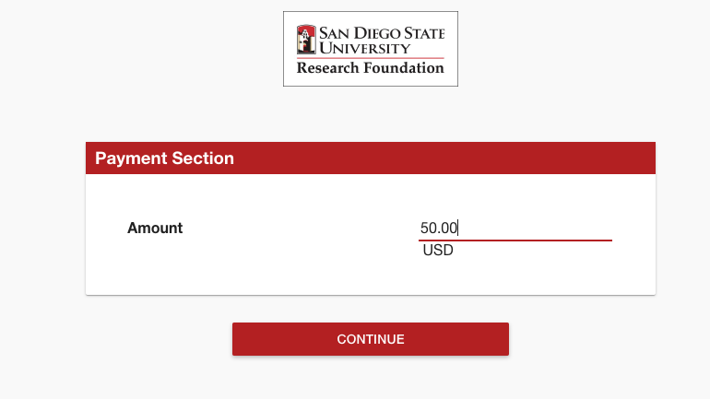Click the SAN DIEGO STATE text in logo
Image resolution: width=710 pixels, height=399 pixels.
coord(382,33)
